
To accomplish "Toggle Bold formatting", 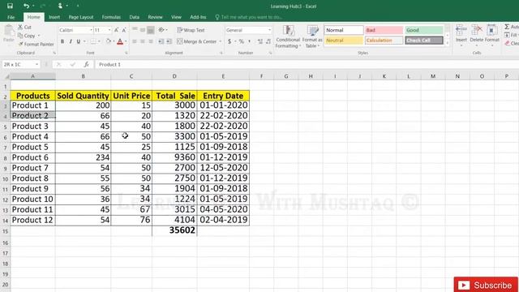I will tap(62, 41).
